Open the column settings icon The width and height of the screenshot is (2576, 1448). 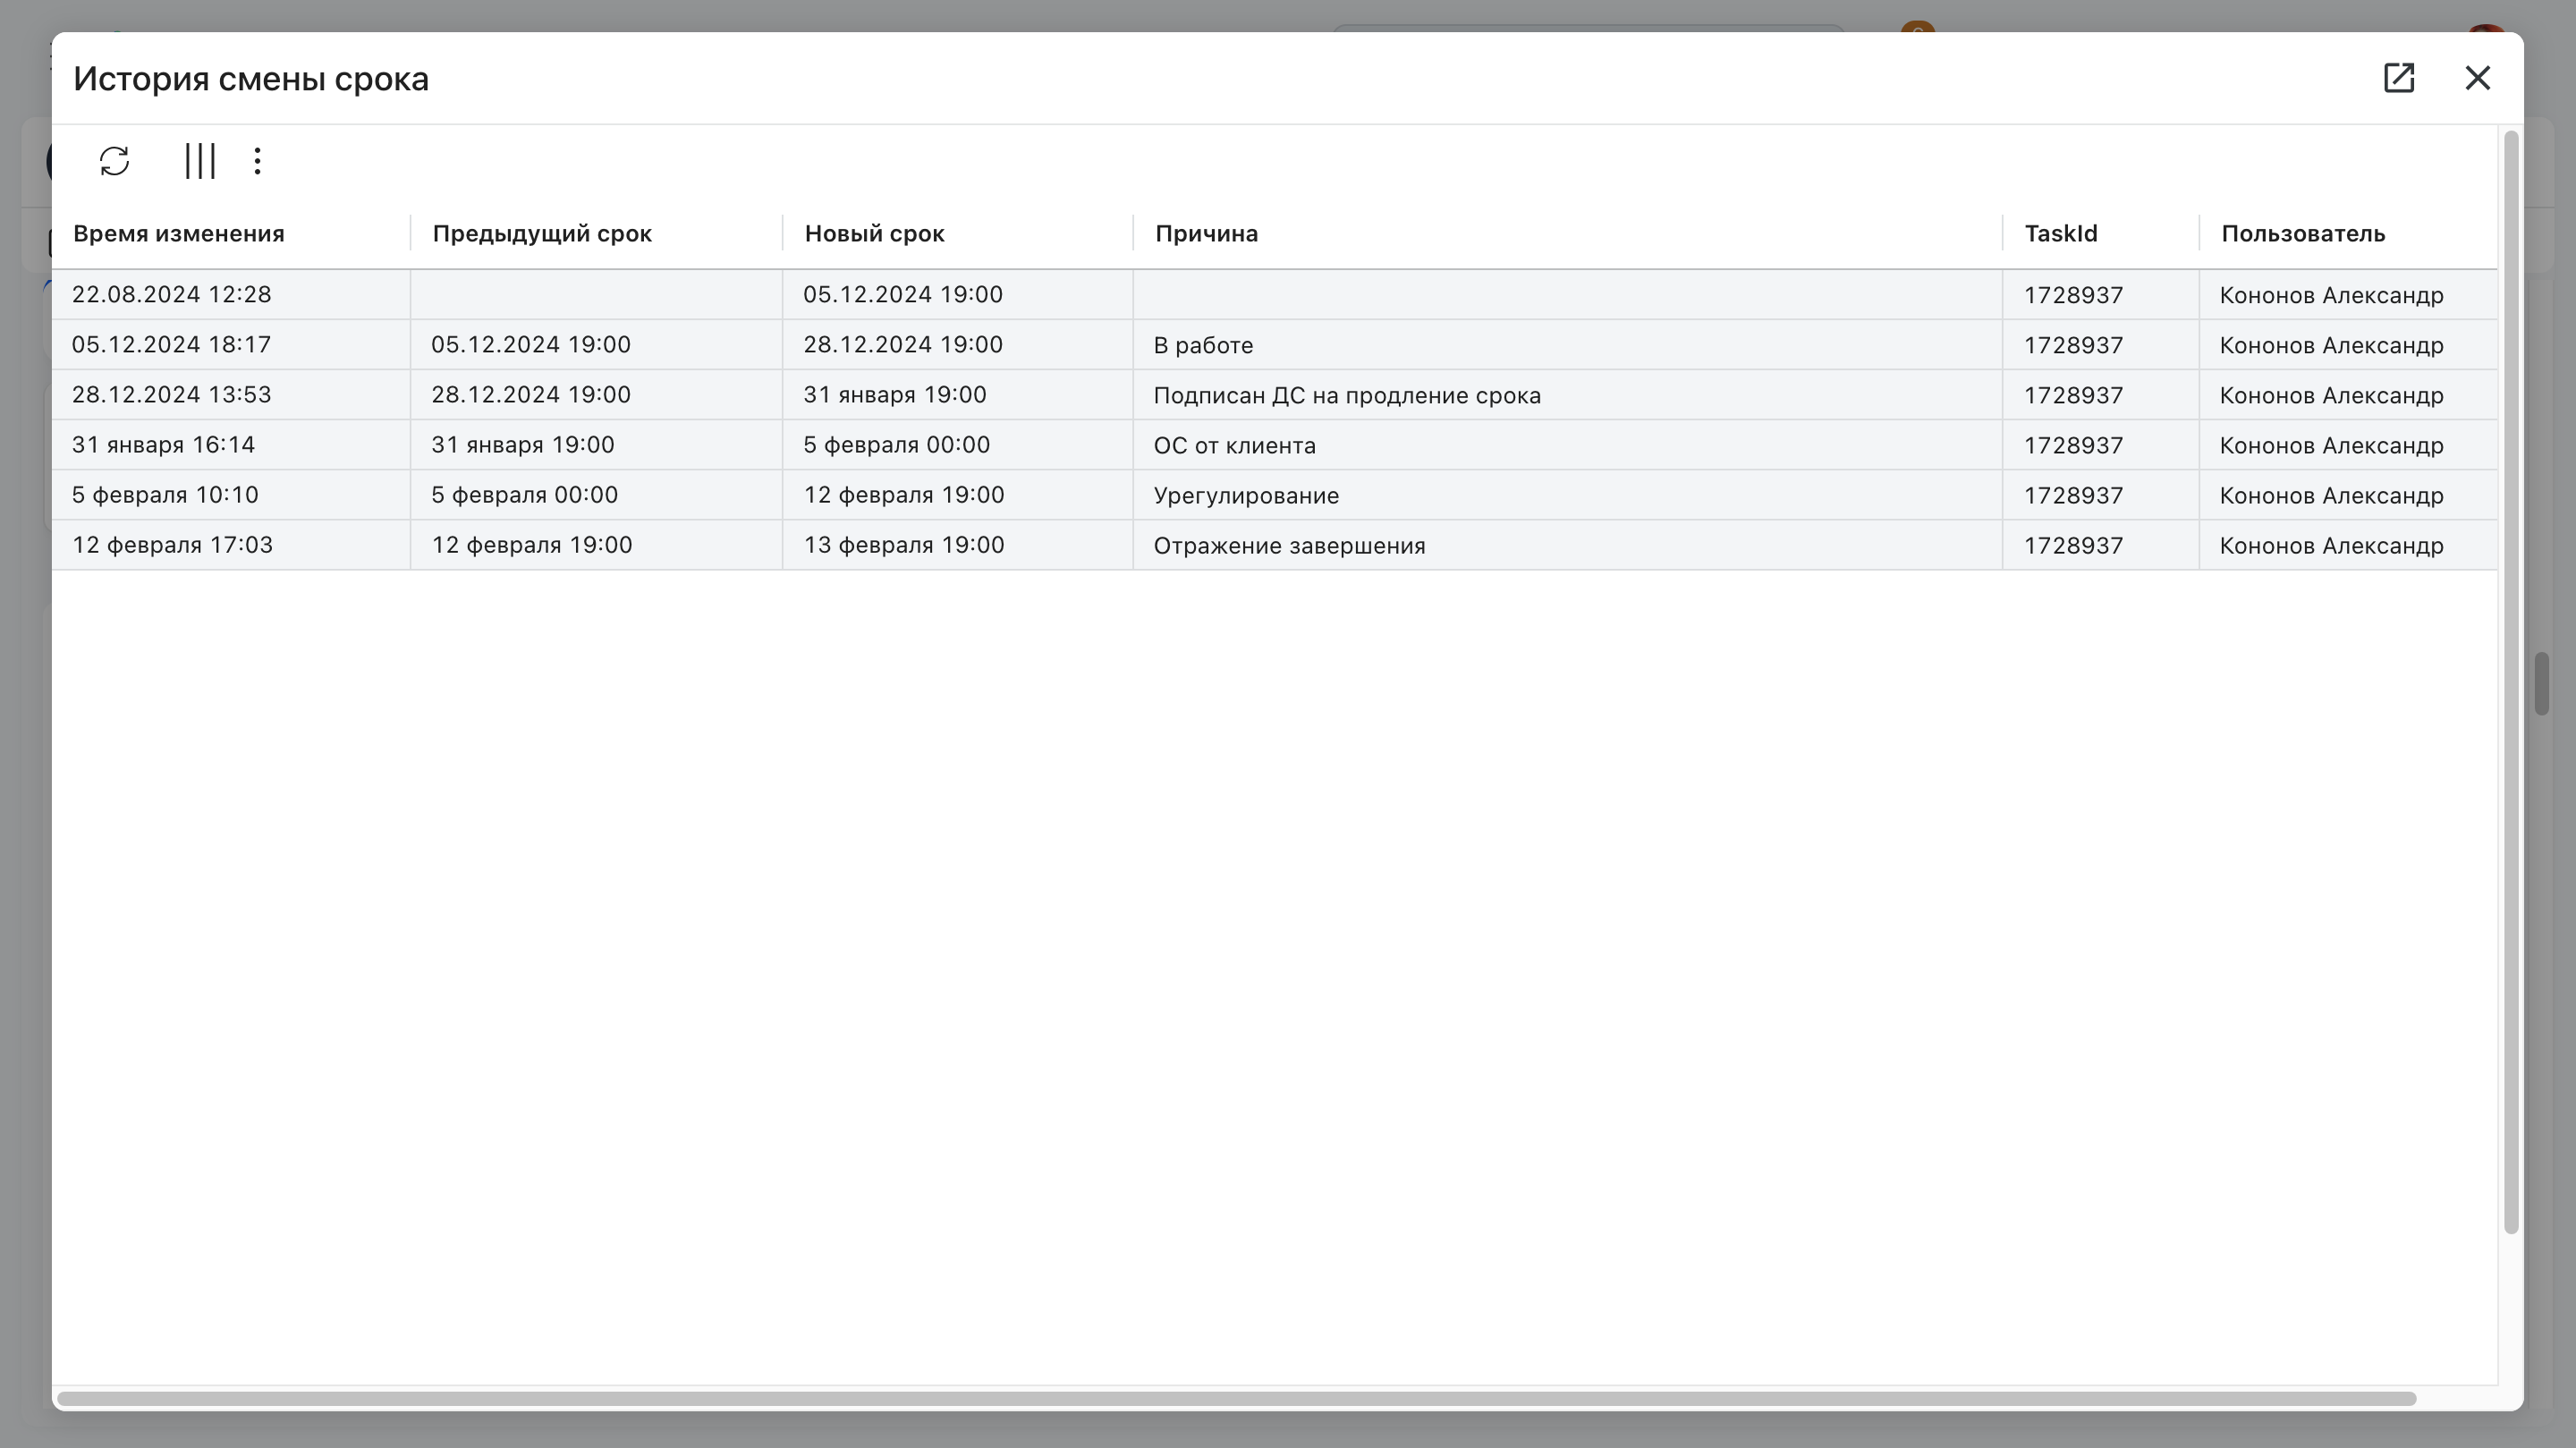pos(200,161)
